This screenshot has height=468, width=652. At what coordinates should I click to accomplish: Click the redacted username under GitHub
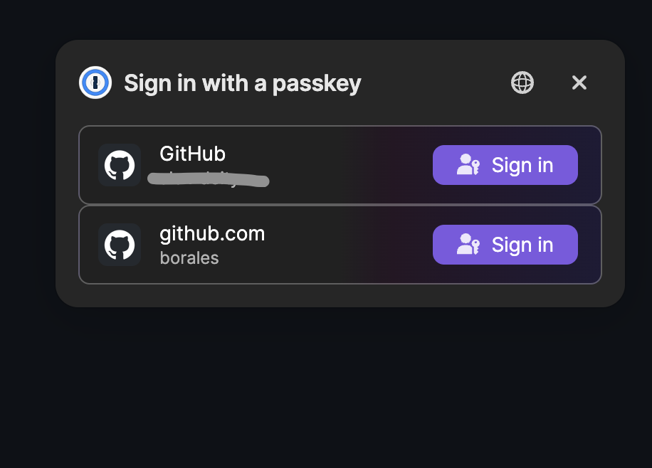click(209, 179)
